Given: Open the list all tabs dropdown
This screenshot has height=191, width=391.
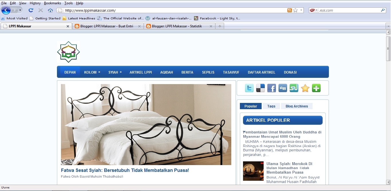Looking at the screenshot, I should (388, 26).
